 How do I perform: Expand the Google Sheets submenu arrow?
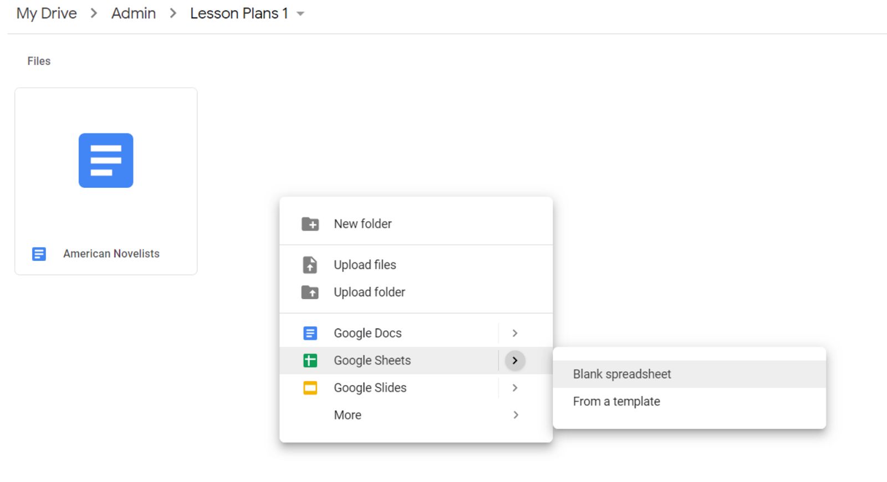pos(515,361)
